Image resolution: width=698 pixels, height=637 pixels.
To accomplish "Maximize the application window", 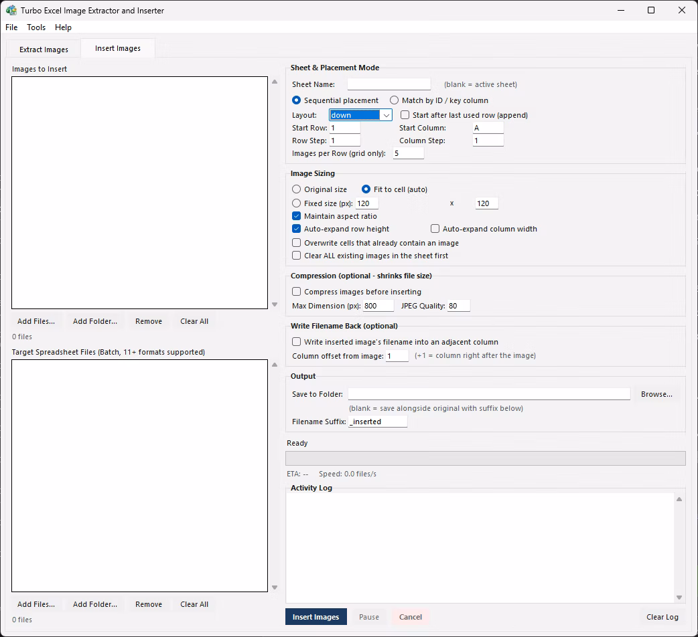I will coord(651,10).
